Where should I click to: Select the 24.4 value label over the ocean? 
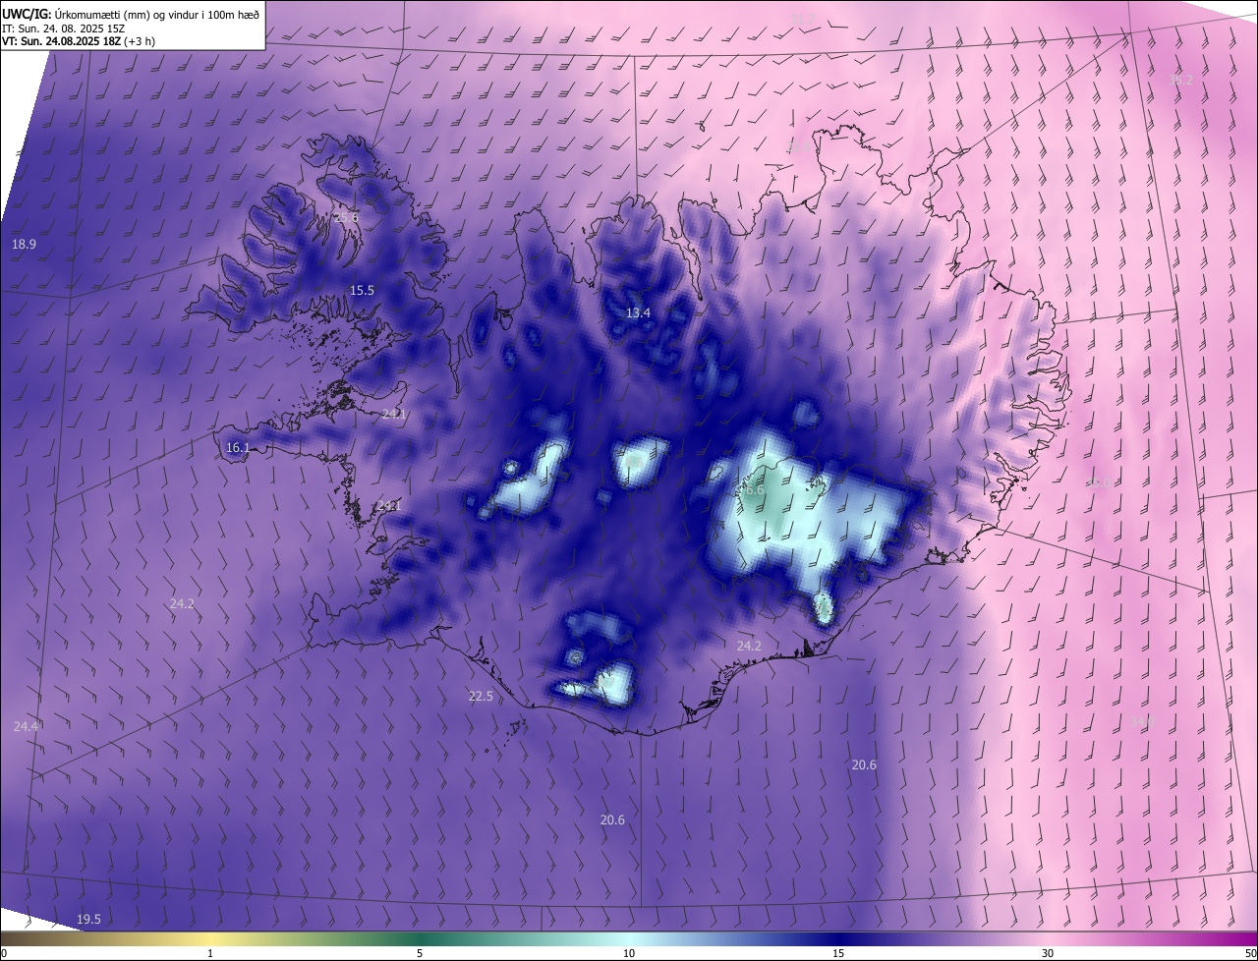coord(27,726)
